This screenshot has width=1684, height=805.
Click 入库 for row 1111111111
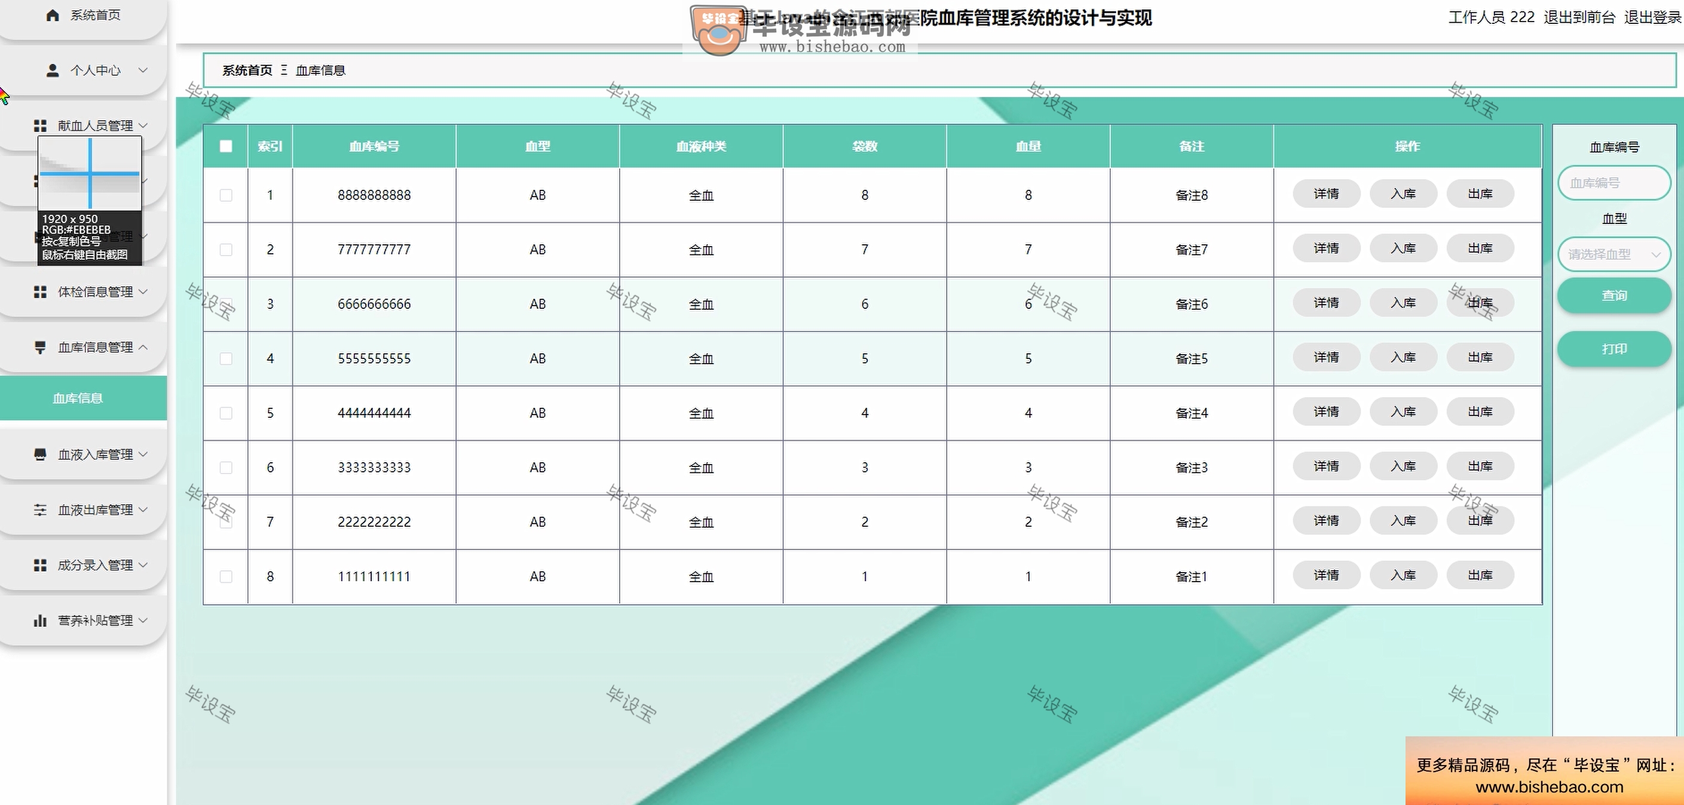[x=1403, y=575]
